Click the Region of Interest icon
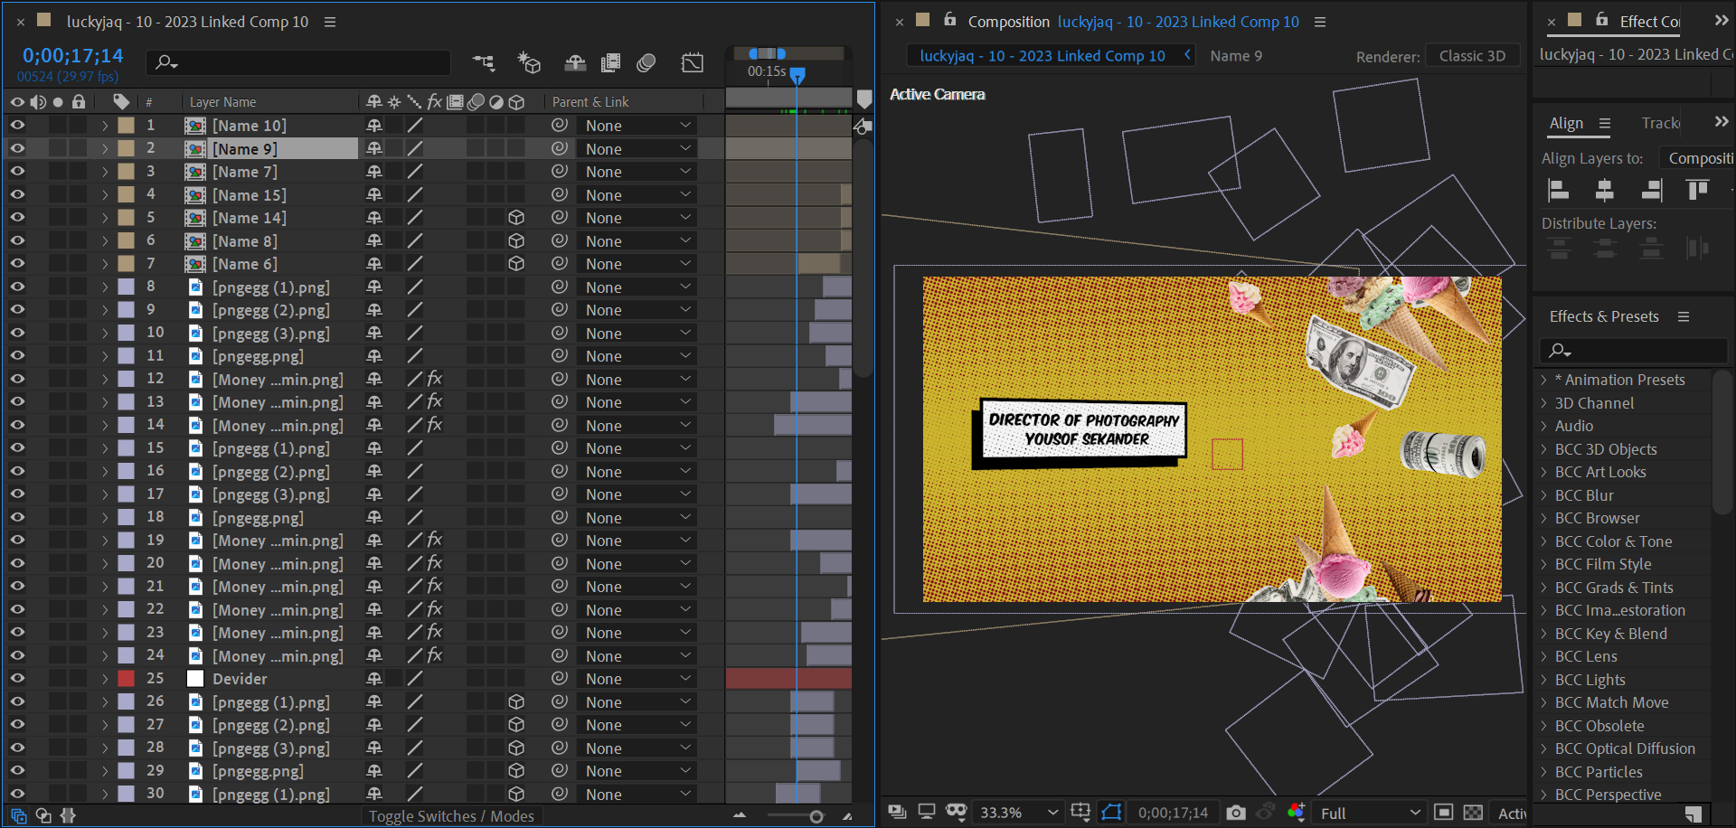Viewport: 1736px width, 828px height. 1444,813
